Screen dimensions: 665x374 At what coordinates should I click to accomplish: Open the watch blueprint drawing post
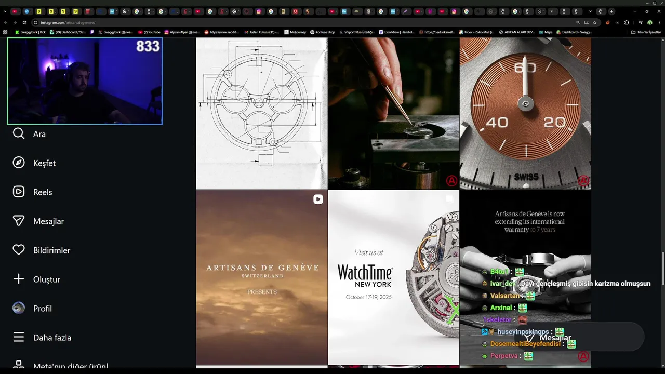(261, 113)
